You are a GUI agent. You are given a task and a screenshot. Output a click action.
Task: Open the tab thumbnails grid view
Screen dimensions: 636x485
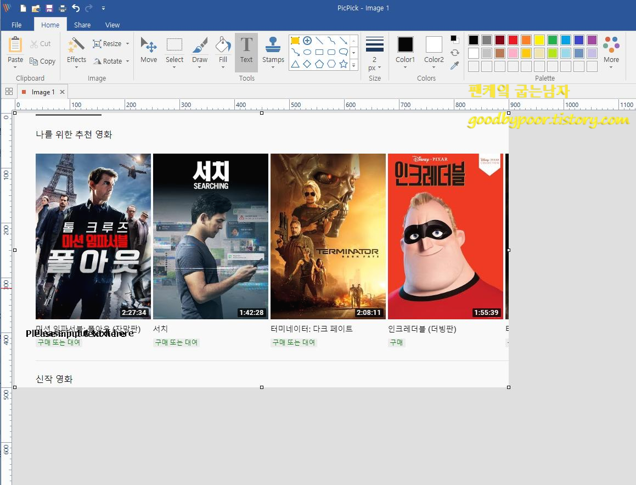click(9, 92)
